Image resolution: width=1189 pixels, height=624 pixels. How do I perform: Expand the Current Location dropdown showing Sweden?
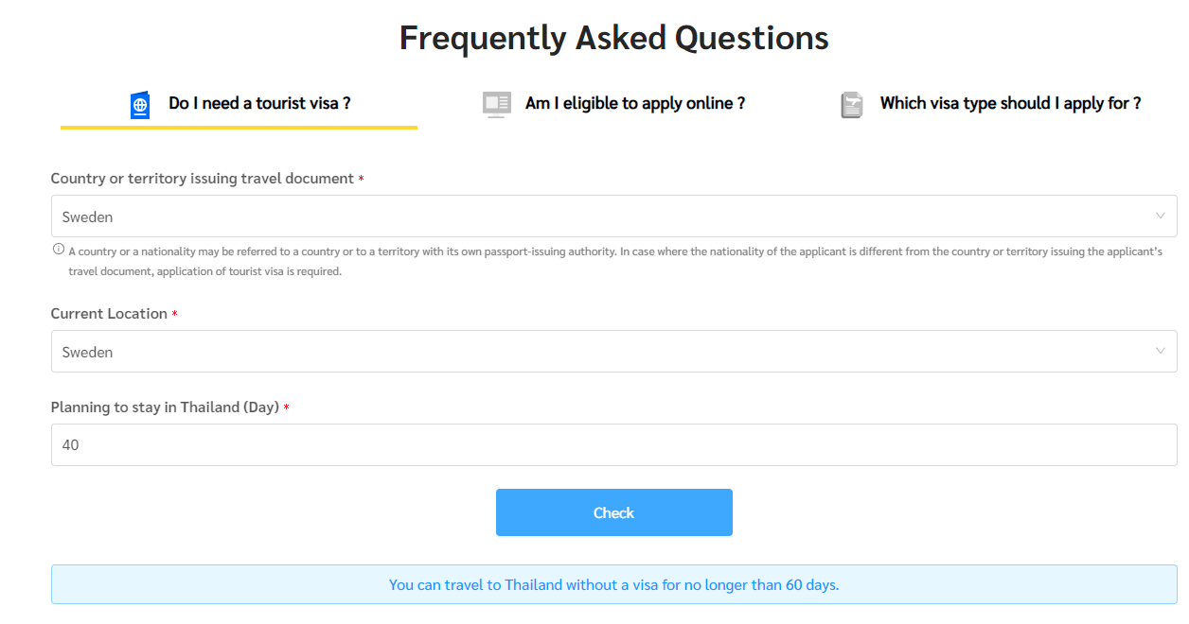click(x=606, y=352)
